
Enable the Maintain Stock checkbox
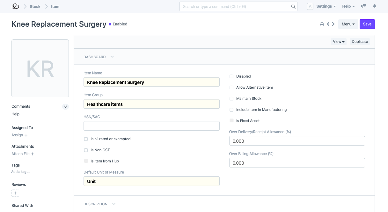click(x=231, y=99)
